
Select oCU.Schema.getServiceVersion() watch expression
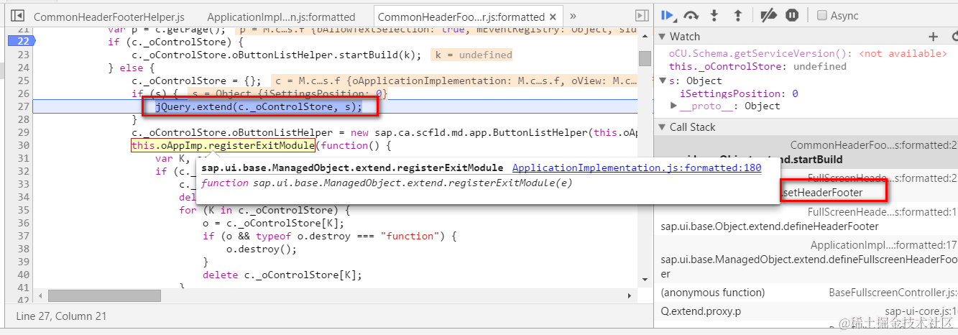807,53
